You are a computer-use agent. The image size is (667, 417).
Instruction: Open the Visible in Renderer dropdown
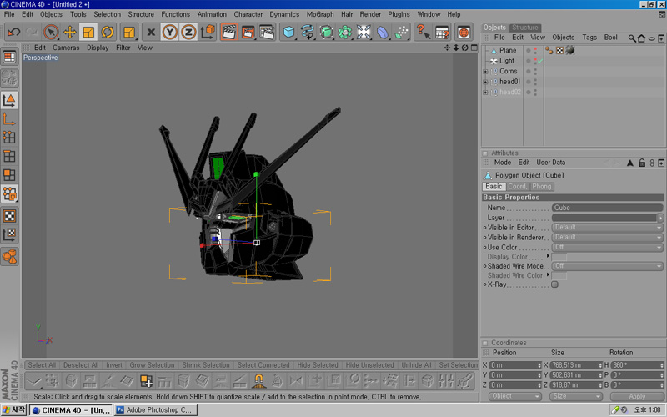(x=608, y=237)
